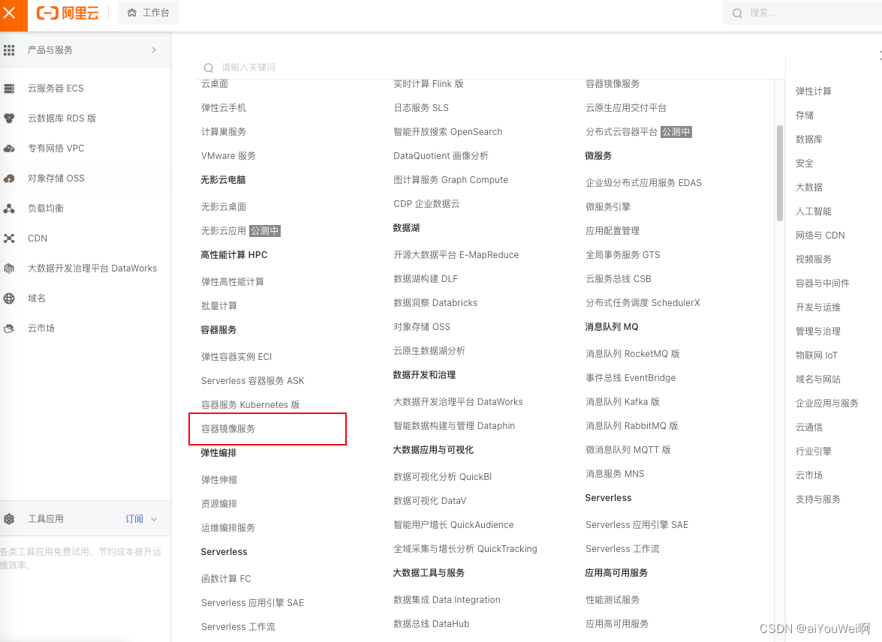Image resolution: width=882 pixels, height=642 pixels.
Task: Click the 订阅 link in 工具应用
Action: click(x=134, y=519)
